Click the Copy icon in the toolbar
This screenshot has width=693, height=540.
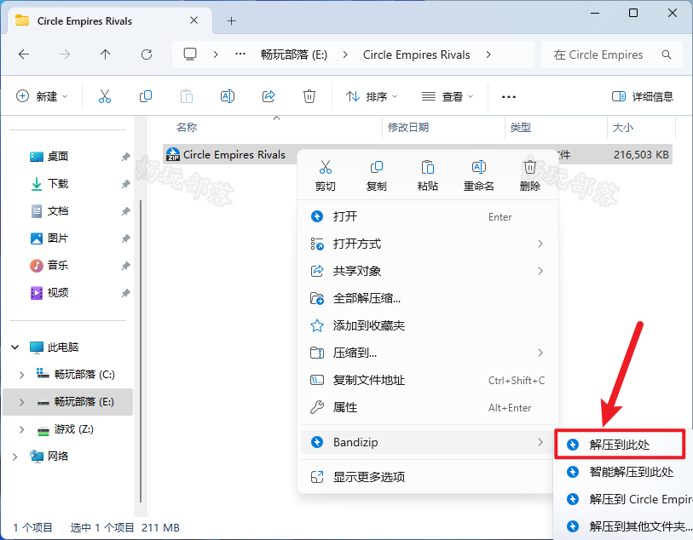pos(146,96)
